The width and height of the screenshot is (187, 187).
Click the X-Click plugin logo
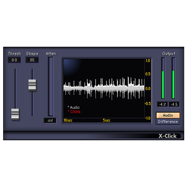(x=168, y=136)
